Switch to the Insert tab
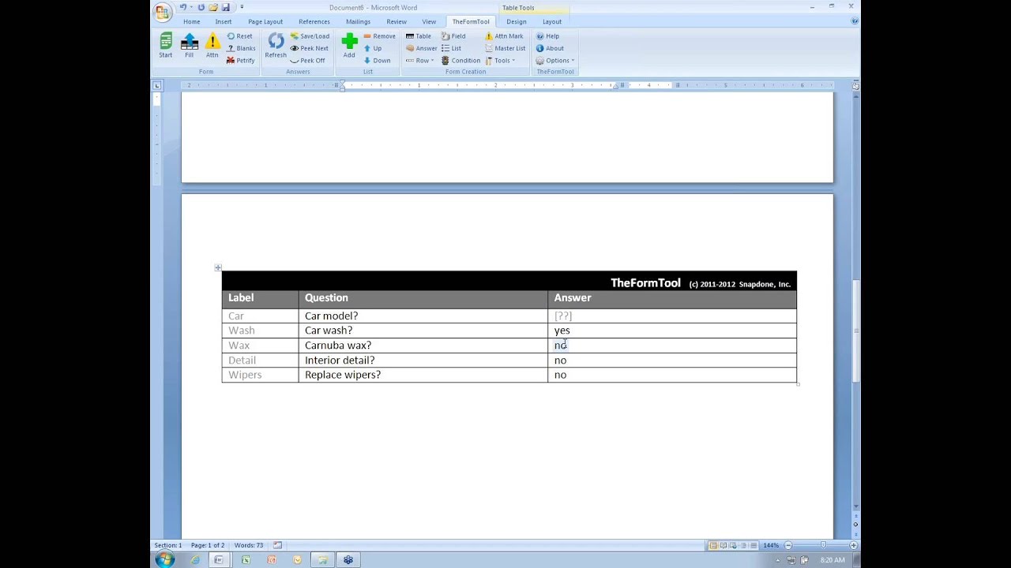 tap(224, 21)
